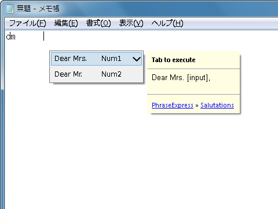Expand the chevron next to Num1

click(x=137, y=59)
